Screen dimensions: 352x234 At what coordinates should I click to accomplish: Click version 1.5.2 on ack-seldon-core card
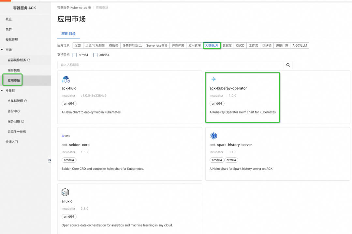84,152
